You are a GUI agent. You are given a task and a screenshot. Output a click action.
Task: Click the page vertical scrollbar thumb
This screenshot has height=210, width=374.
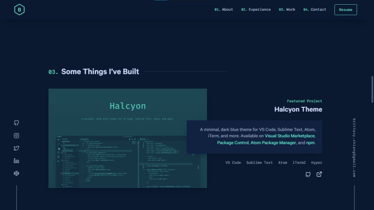(x=372, y=90)
